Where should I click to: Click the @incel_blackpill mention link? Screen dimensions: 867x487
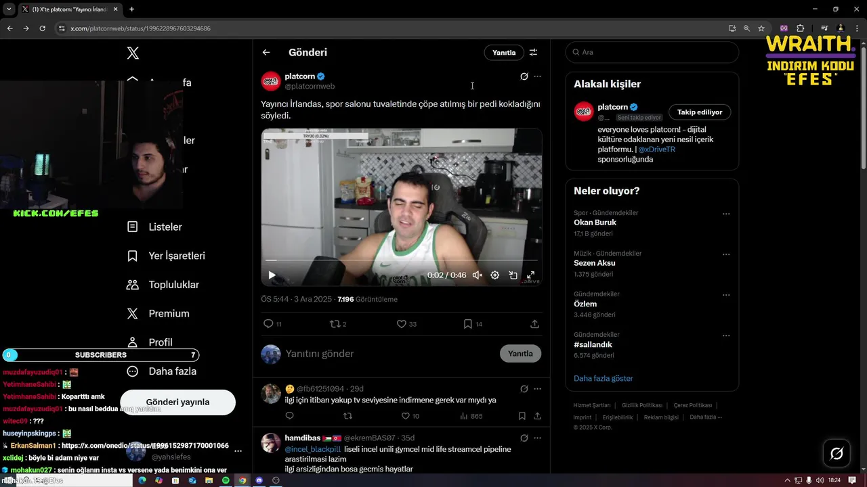[312, 449]
